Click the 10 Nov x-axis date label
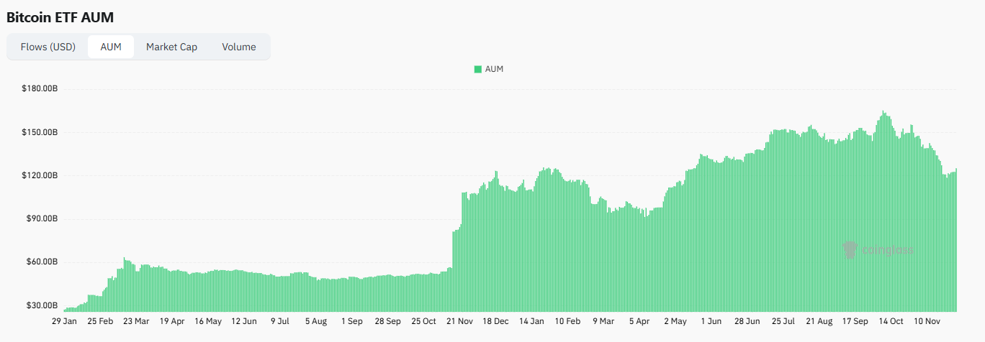The image size is (985, 342). point(927,321)
